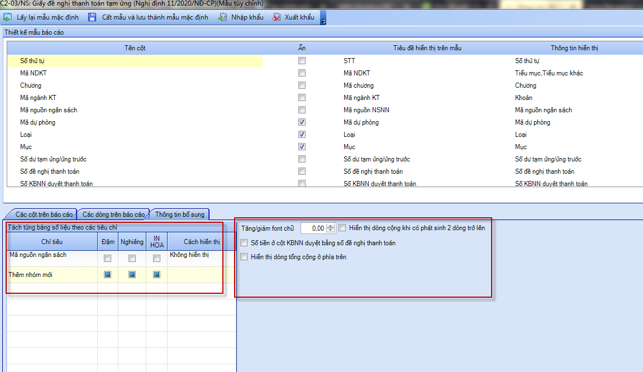Click 'Cất mẫu và lưu thành mẫu mặc định'

click(155, 17)
